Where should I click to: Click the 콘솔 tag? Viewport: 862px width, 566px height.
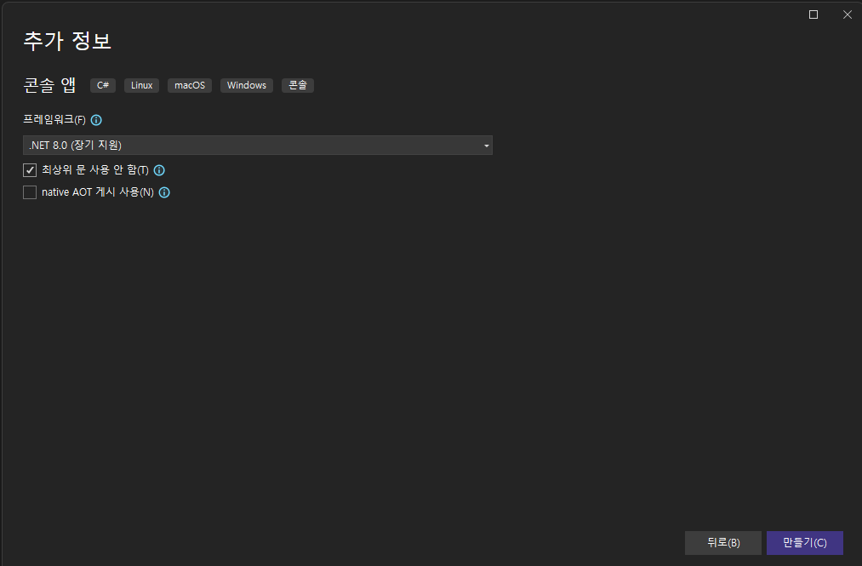pos(298,85)
